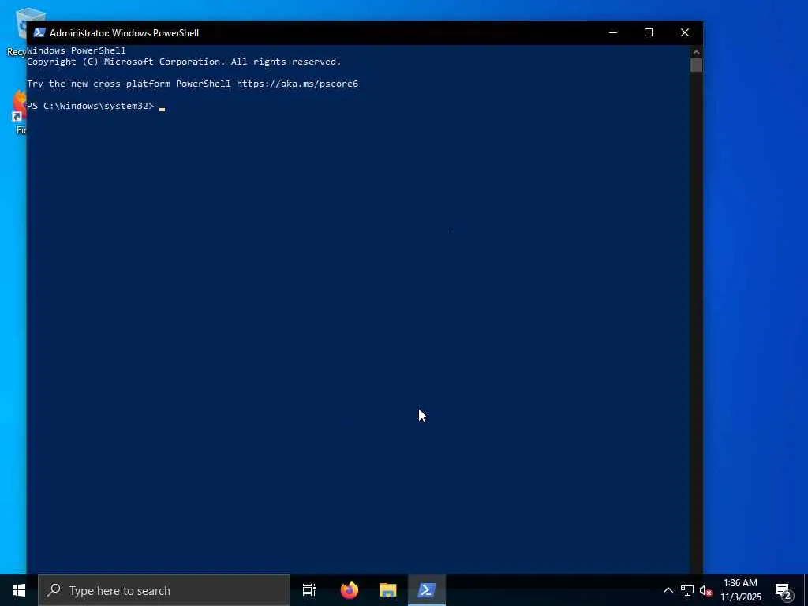Click the 'Administrator: Windows PowerShell' title text

(x=124, y=33)
